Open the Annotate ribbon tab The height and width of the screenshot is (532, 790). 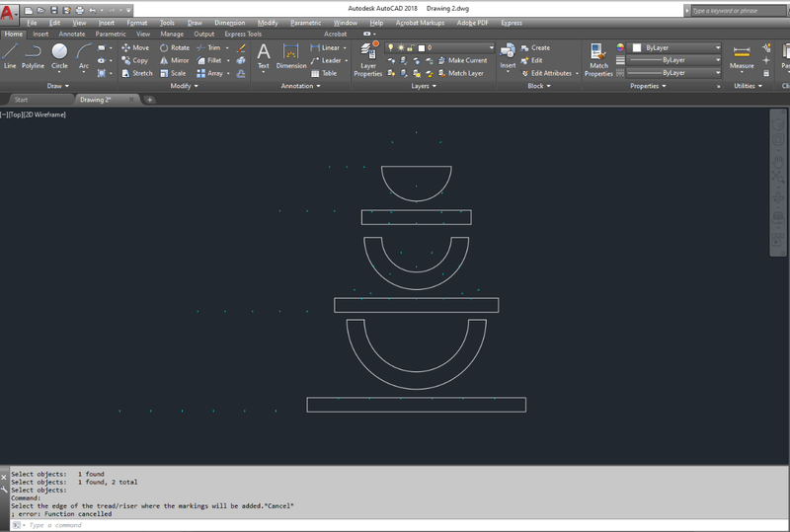tap(72, 34)
